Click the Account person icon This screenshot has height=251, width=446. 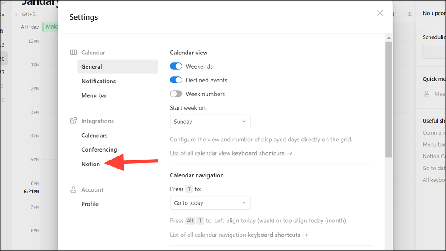pos(74,189)
